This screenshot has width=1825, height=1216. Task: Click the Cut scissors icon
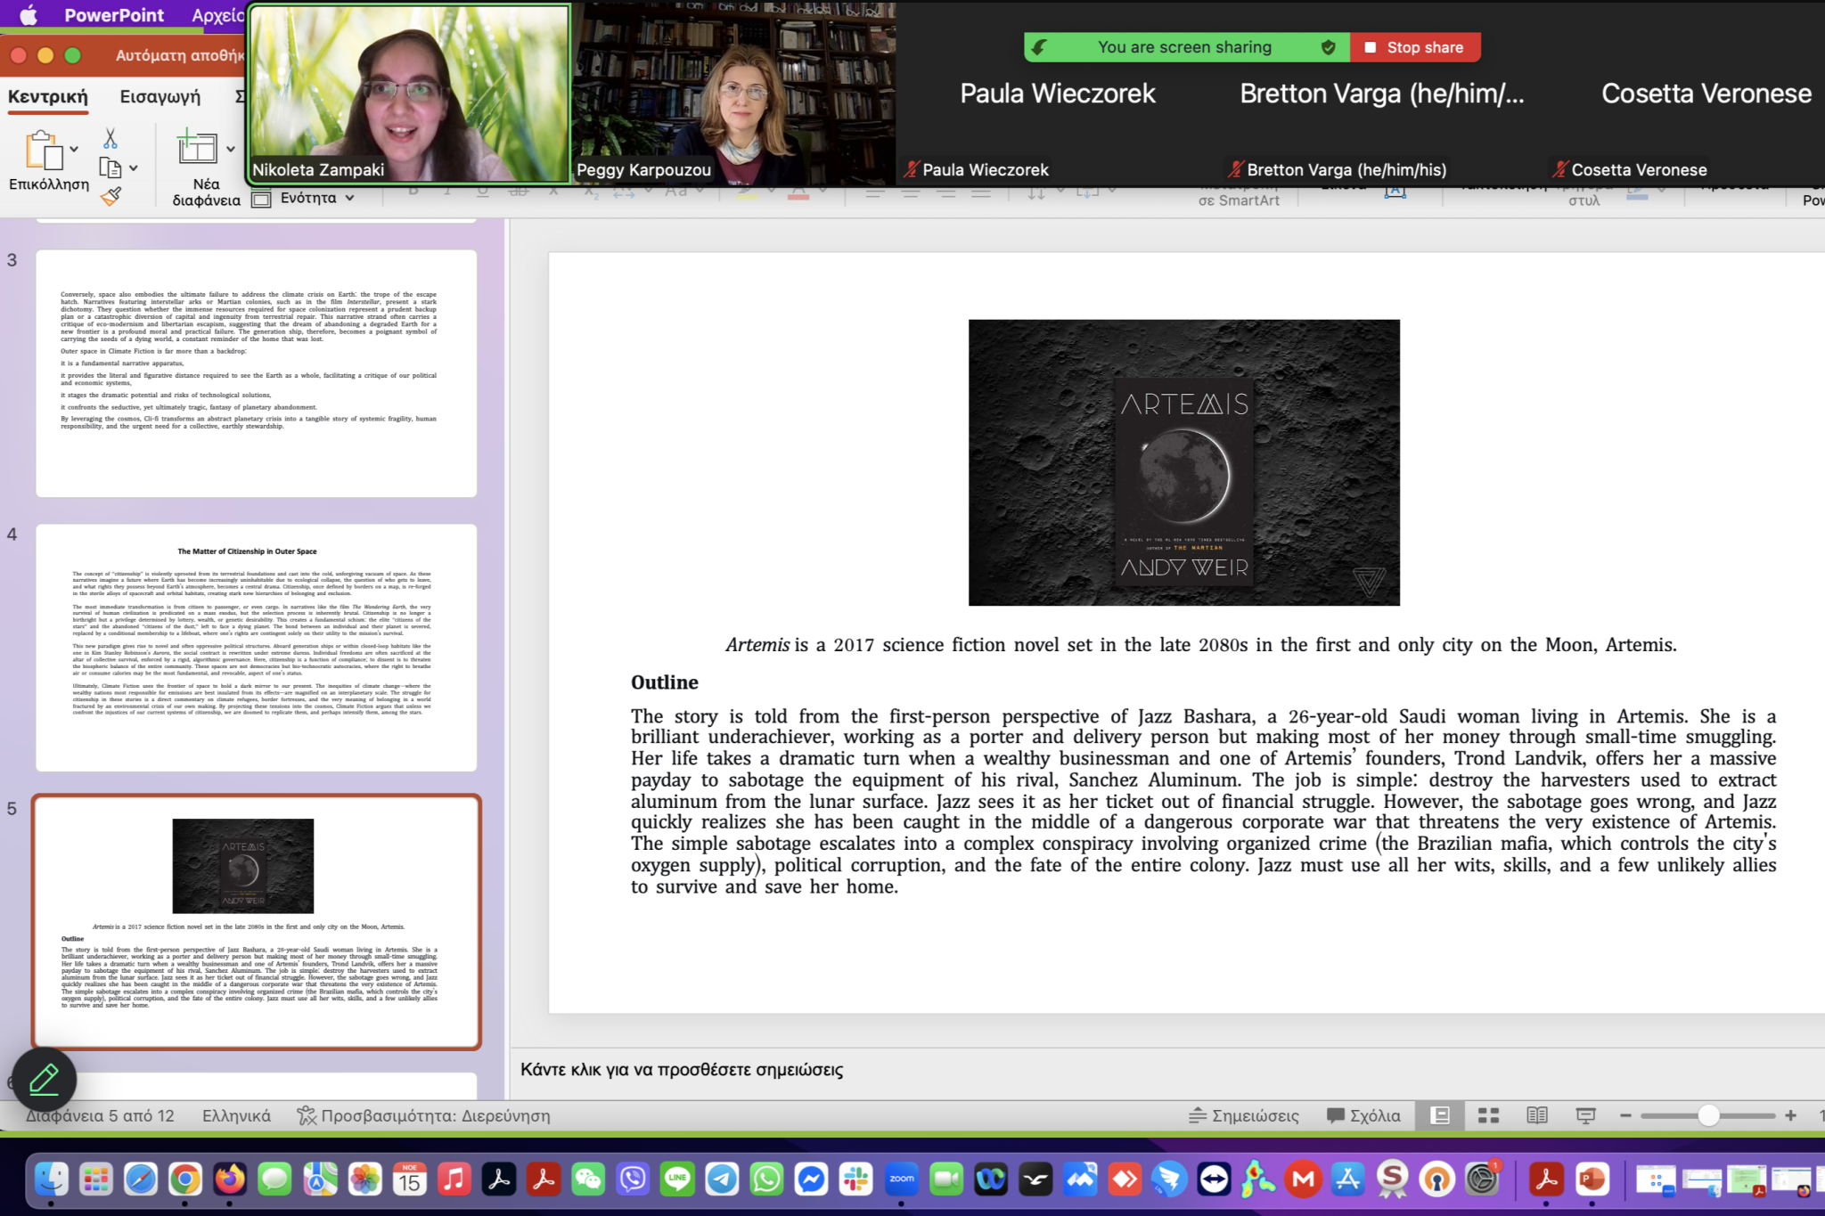point(110,139)
